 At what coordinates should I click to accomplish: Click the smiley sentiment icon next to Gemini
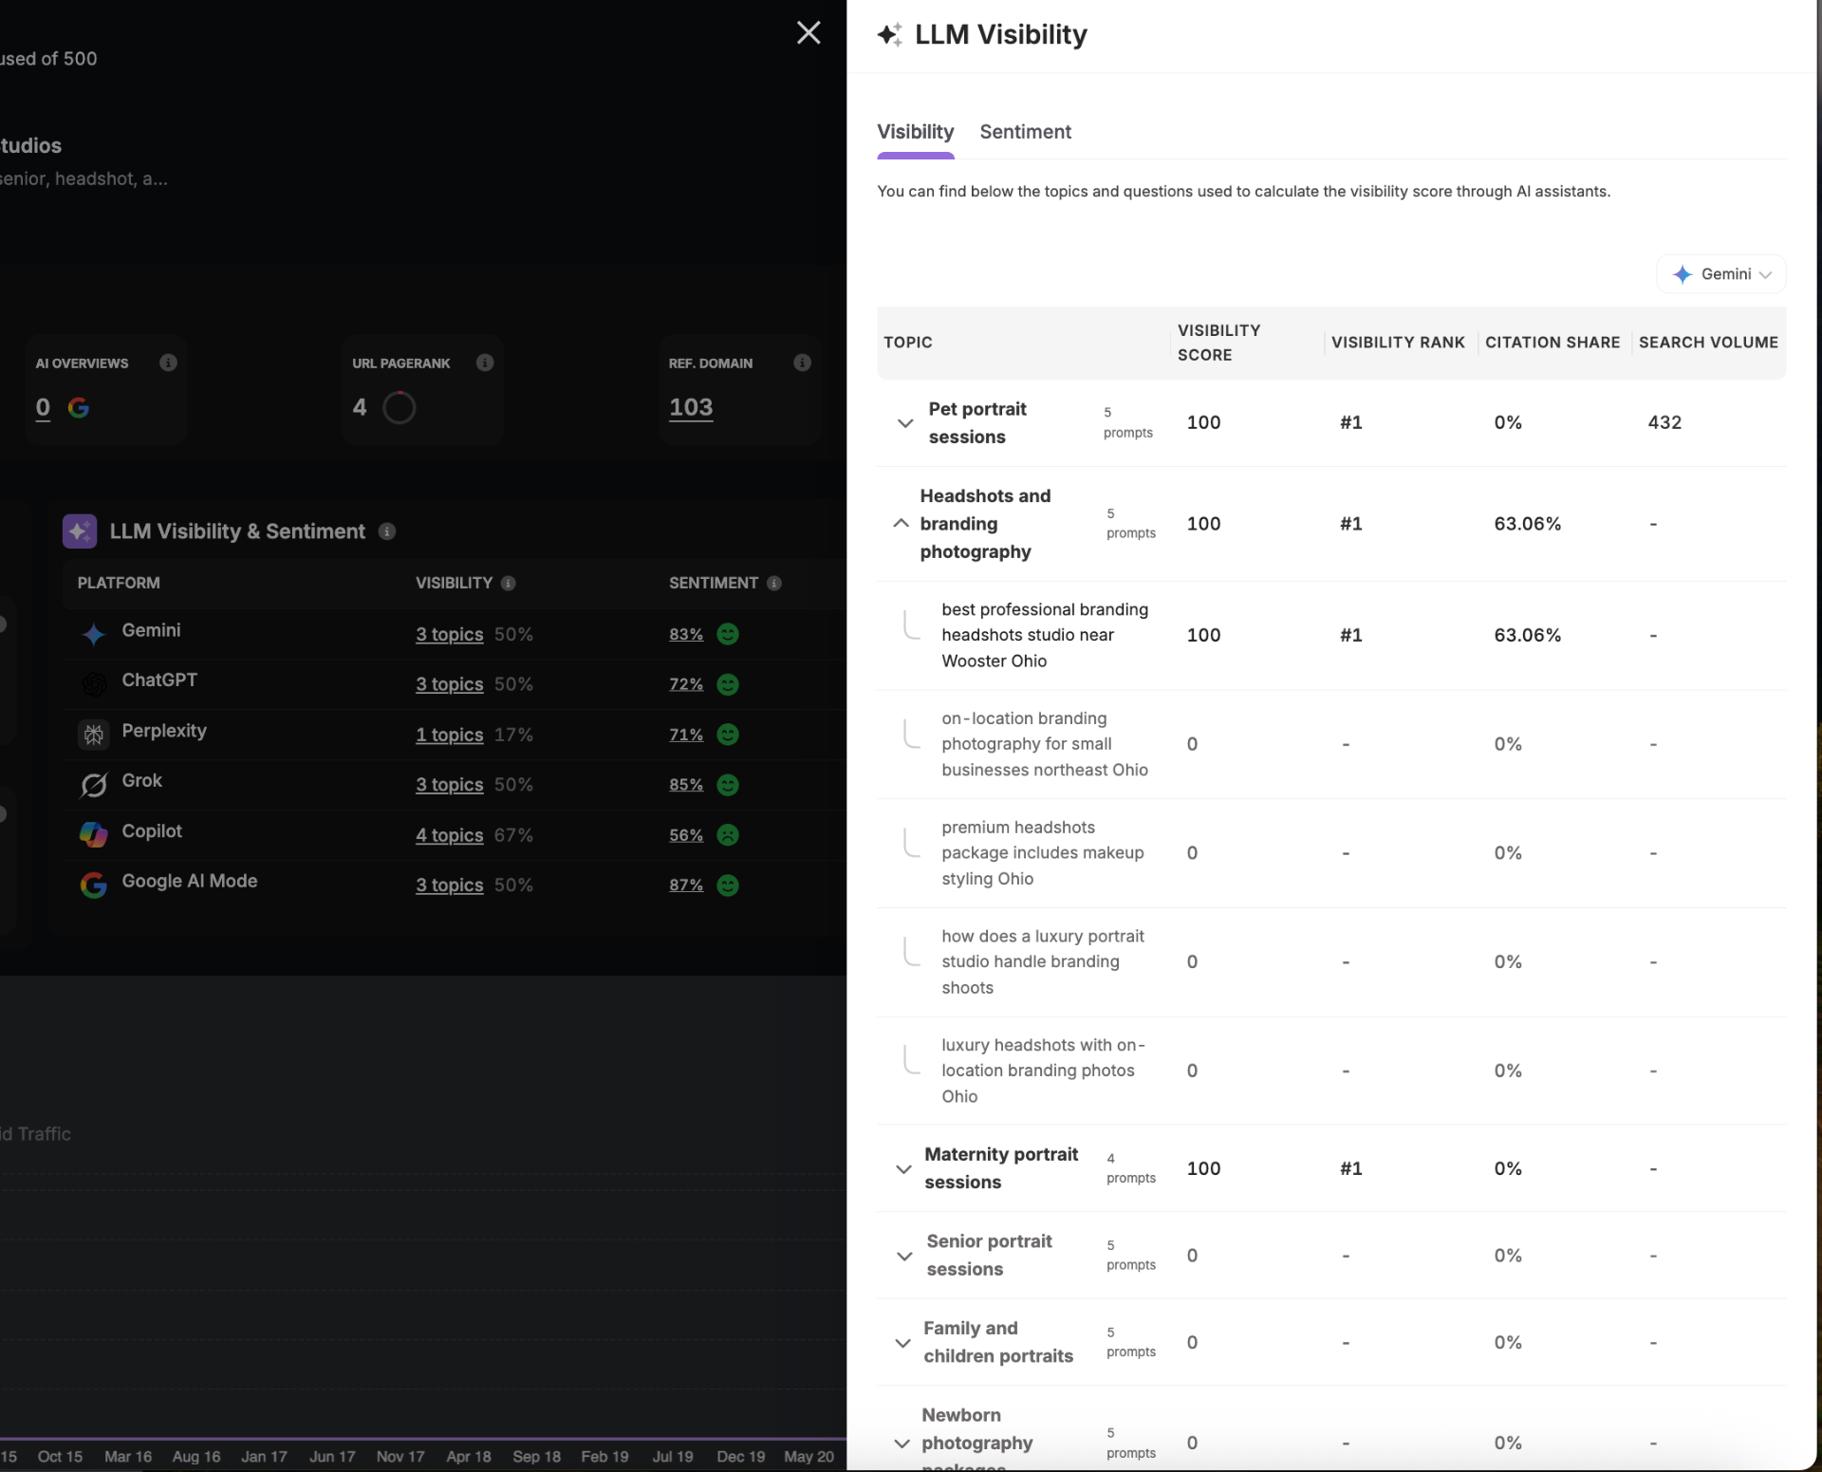coord(727,634)
